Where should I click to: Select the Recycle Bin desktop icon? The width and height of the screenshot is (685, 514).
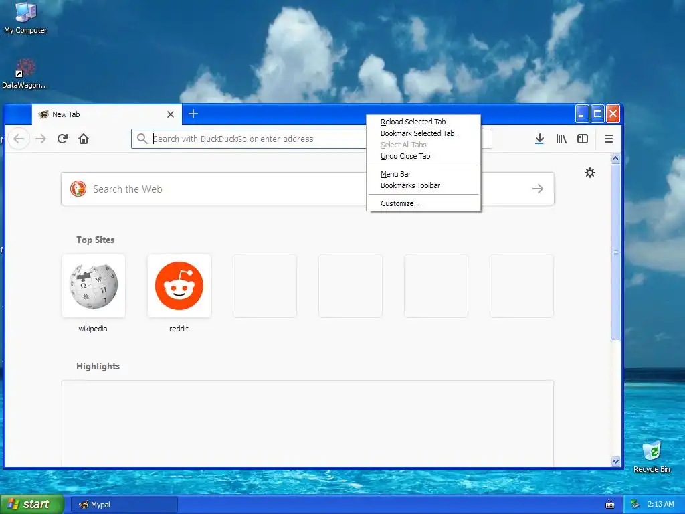[x=652, y=457]
